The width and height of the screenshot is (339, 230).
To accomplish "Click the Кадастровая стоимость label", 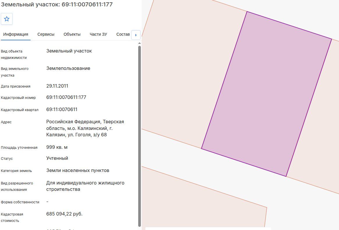I will tap(12, 217).
